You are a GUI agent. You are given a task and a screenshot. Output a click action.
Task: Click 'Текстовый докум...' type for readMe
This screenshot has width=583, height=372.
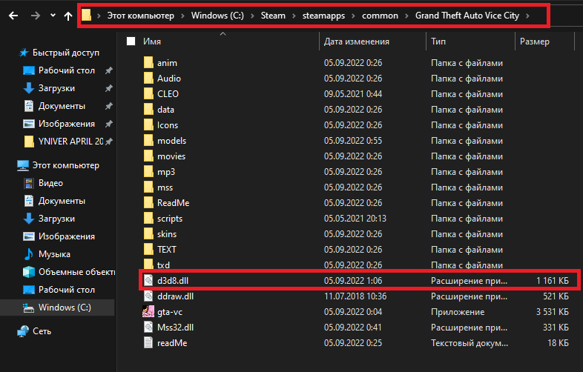470,342
